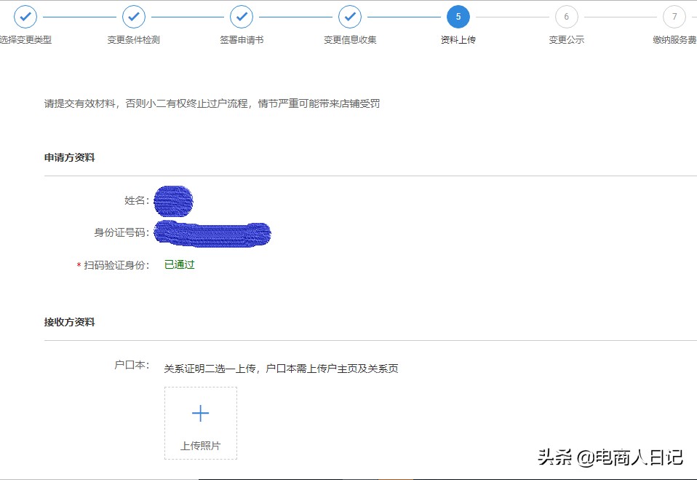Click the plus icon inside the upload box
The height and width of the screenshot is (480, 697).
[x=200, y=412]
